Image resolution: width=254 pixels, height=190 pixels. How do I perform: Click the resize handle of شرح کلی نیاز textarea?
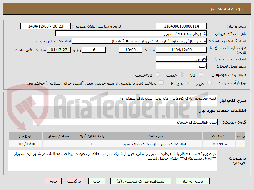pos(34,104)
